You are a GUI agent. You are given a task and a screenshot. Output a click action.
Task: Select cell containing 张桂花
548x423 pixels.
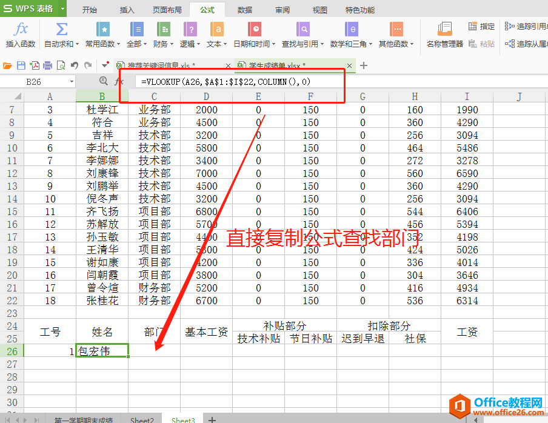[102, 301]
